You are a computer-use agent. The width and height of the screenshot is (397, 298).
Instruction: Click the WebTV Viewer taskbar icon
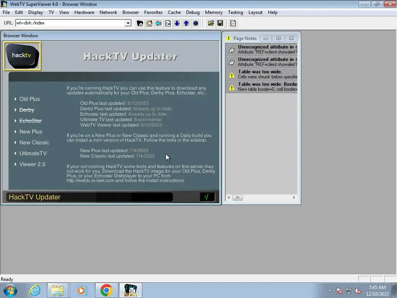[x=131, y=290]
